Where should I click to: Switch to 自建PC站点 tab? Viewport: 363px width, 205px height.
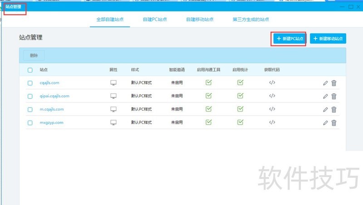click(x=154, y=20)
